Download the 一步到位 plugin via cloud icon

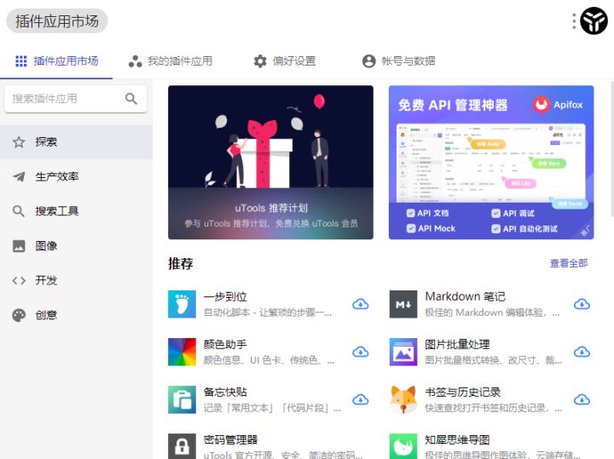tap(360, 304)
